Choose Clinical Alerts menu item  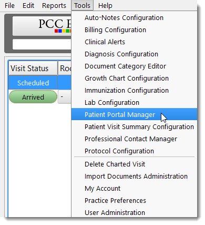pyautogui.click(x=134, y=42)
